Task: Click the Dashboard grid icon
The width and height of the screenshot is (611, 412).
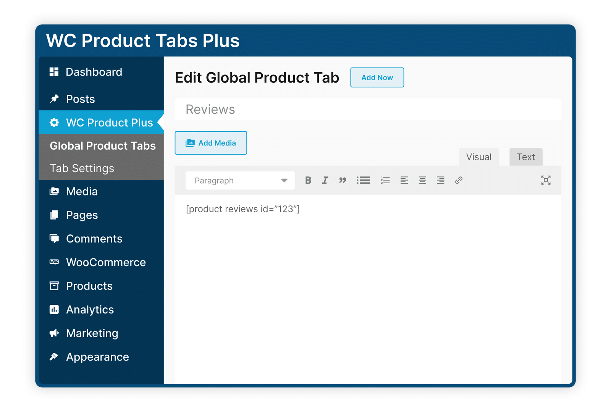Action: click(x=54, y=72)
